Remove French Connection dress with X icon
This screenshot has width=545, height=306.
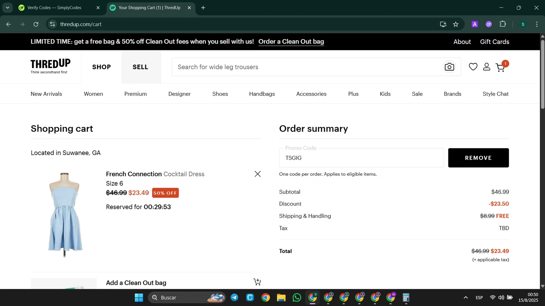pos(258,174)
